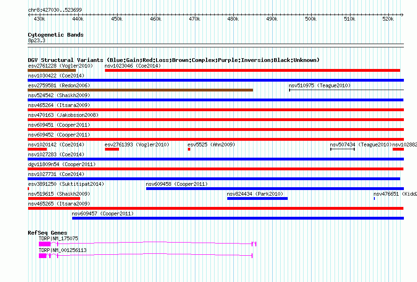Click the nsv1020142 (Coe2014) short red bar
417x282 pixels.
37,149
